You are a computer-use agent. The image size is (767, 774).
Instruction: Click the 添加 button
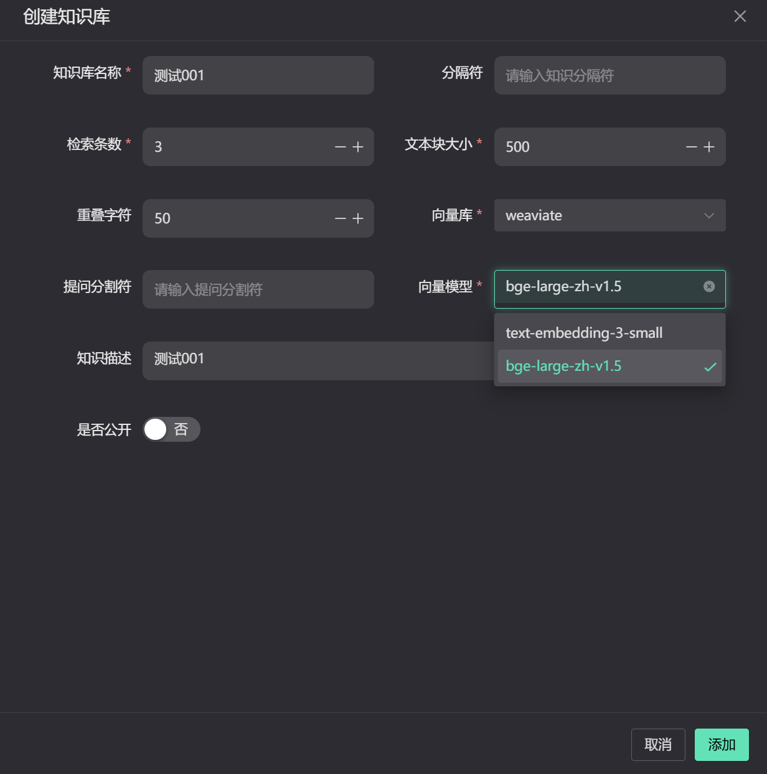pos(722,745)
